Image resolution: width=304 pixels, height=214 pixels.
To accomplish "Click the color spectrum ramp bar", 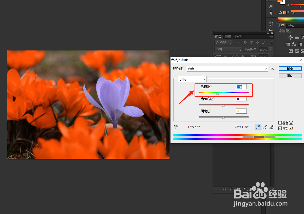I will click(291, 19).
